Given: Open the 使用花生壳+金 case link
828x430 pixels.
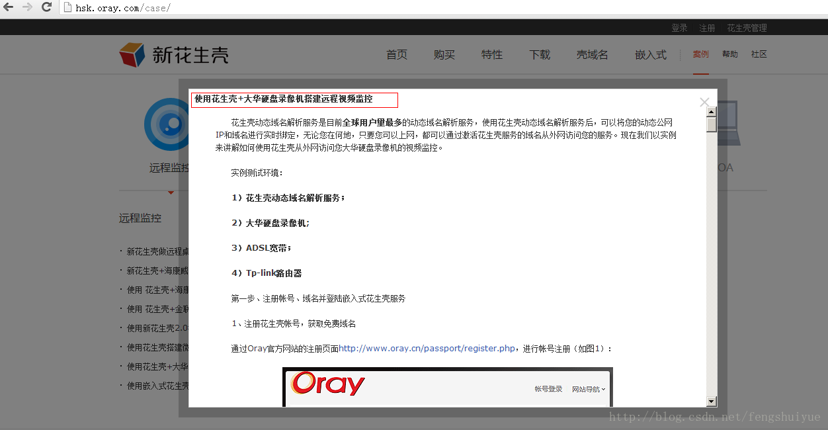Looking at the screenshot, I should [x=158, y=309].
